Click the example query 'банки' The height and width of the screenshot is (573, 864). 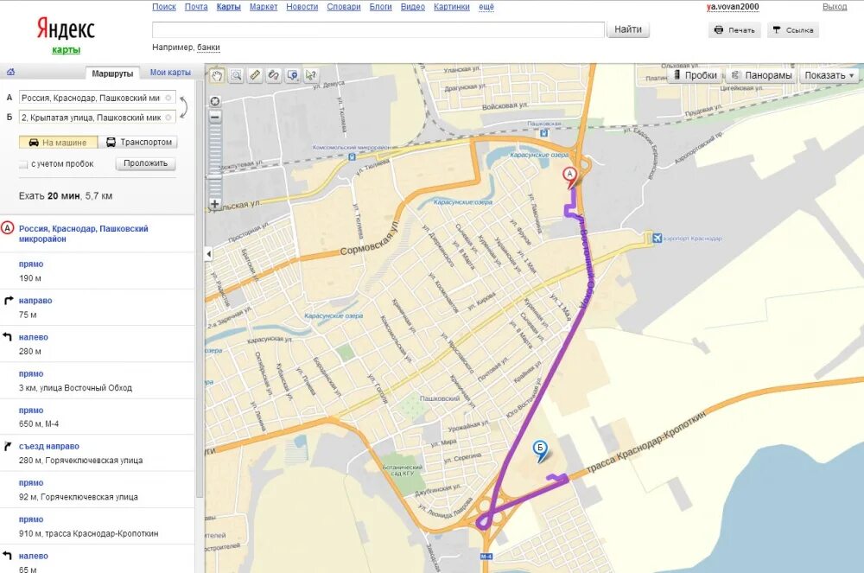point(208,48)
